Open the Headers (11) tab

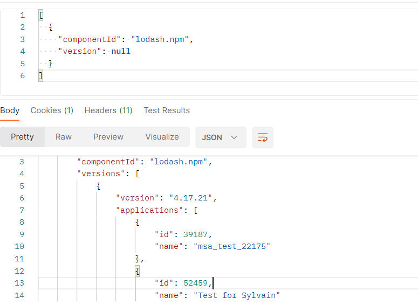click(108, 110)
